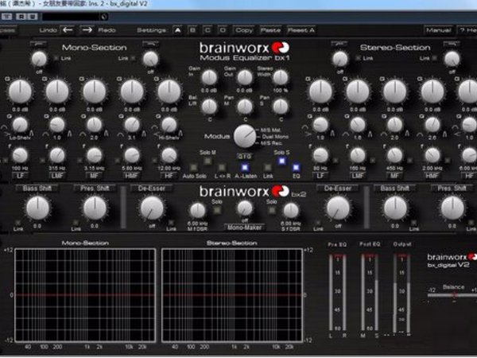Click the M f DSR frequency knob

click(197, 210)
